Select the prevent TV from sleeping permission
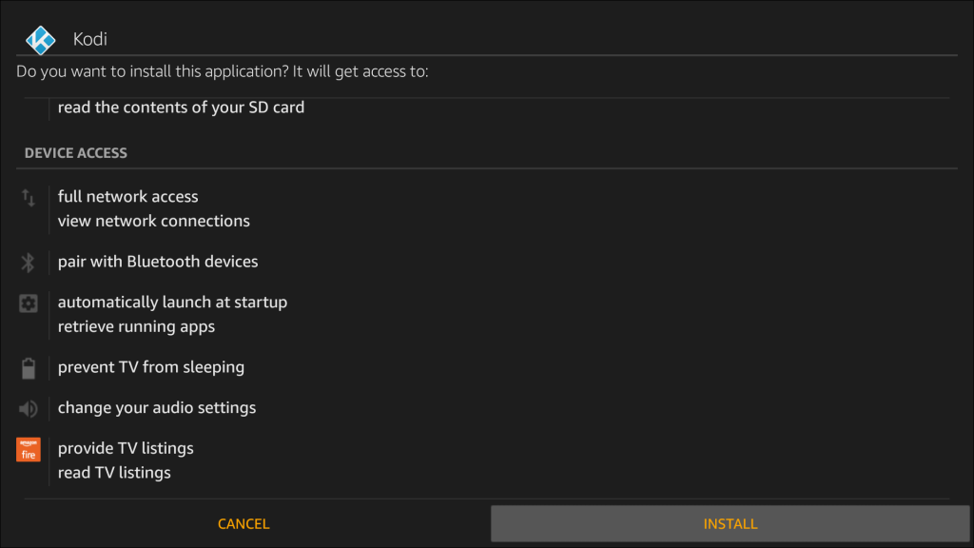 click(x=150, y=367)
